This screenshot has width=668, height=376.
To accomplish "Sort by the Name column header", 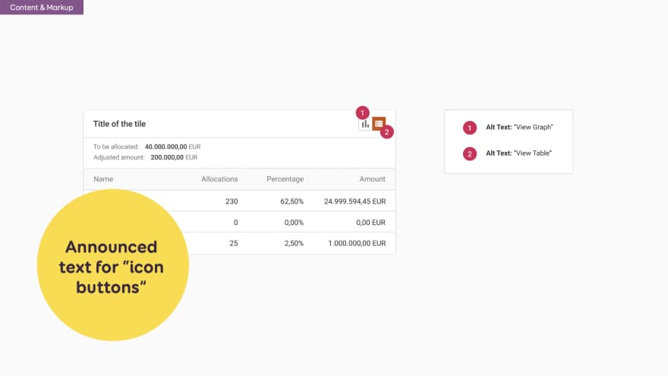I will pos(103,179).
